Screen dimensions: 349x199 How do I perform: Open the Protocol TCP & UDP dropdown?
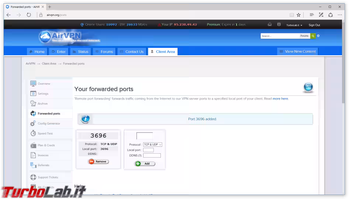[152, 144]
